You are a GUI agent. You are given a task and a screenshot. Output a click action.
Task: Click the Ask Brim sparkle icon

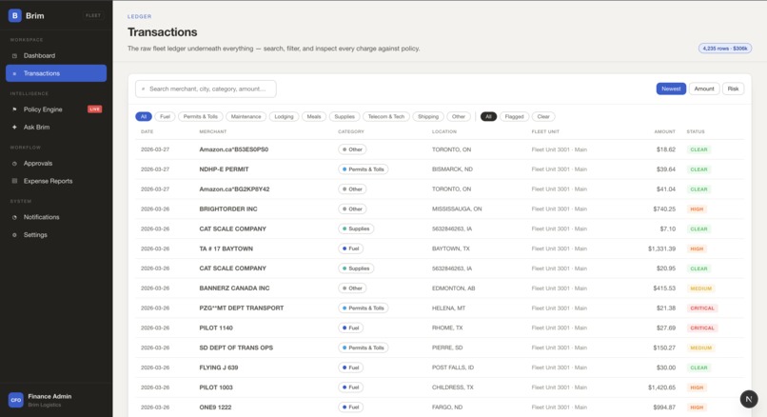[x=14, y=128]
